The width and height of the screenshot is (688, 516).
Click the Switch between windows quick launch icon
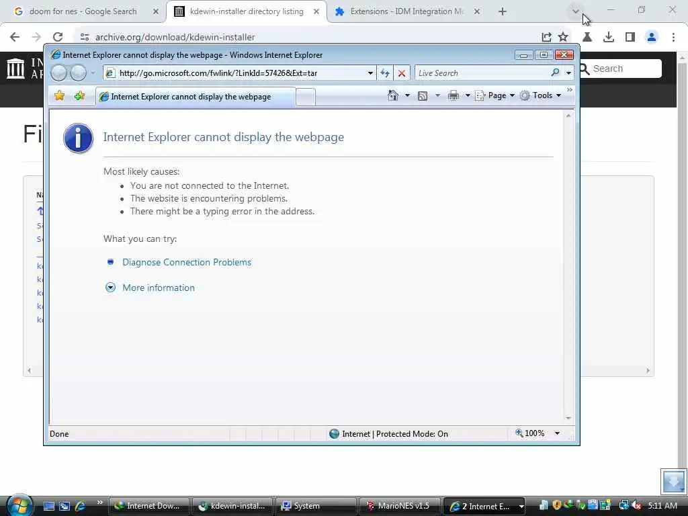point(64,506)
